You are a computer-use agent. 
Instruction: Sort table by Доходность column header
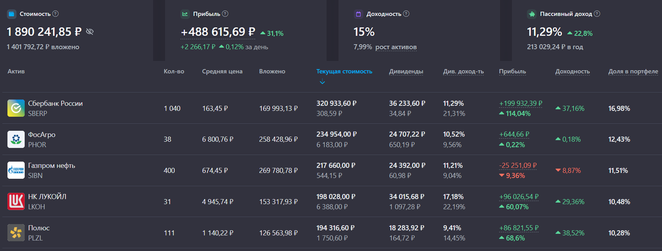[573, 71]
